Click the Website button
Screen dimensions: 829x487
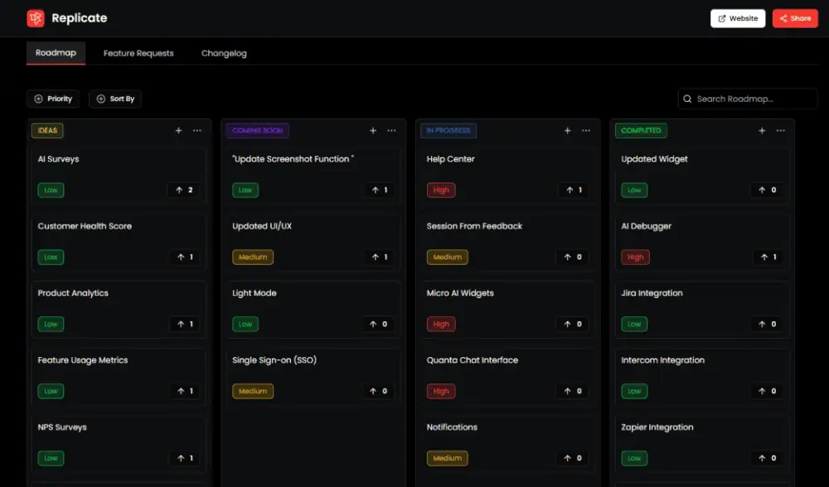click(737, 18)
